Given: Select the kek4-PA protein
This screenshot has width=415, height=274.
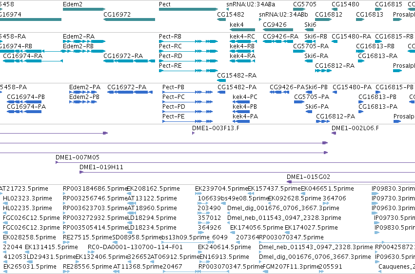Looking at the screenshot, I should pos(241,121).
